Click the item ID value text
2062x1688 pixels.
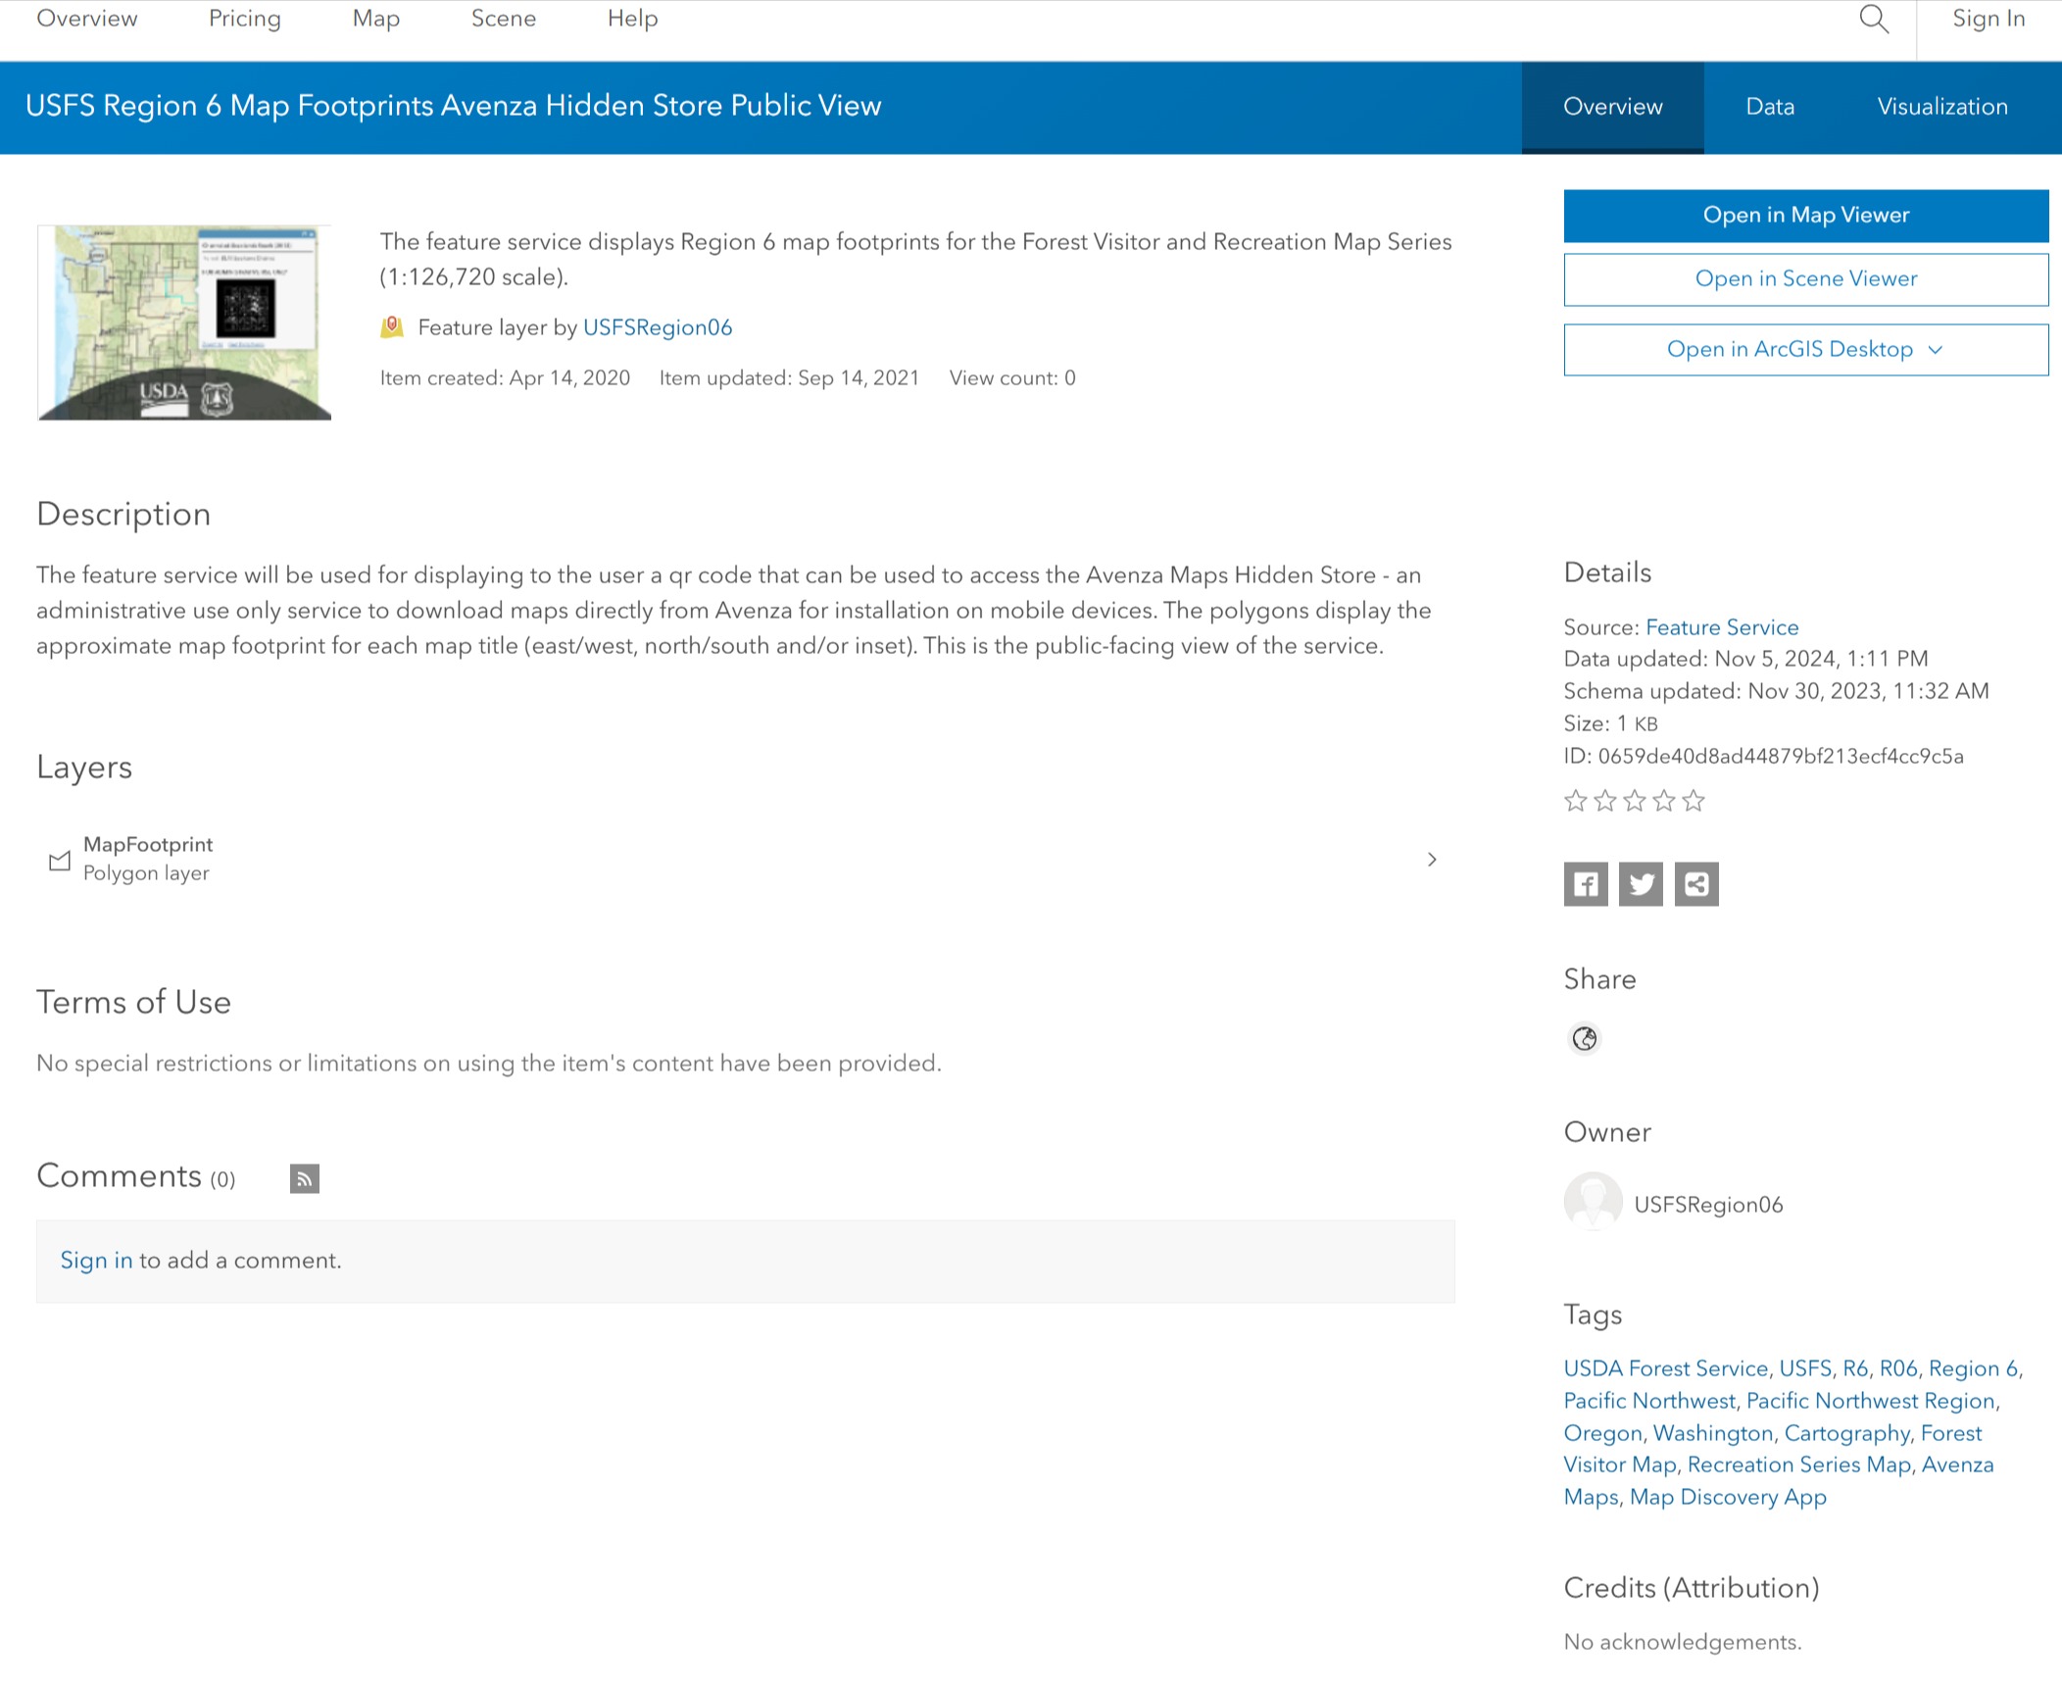(x=1780, y=757)
